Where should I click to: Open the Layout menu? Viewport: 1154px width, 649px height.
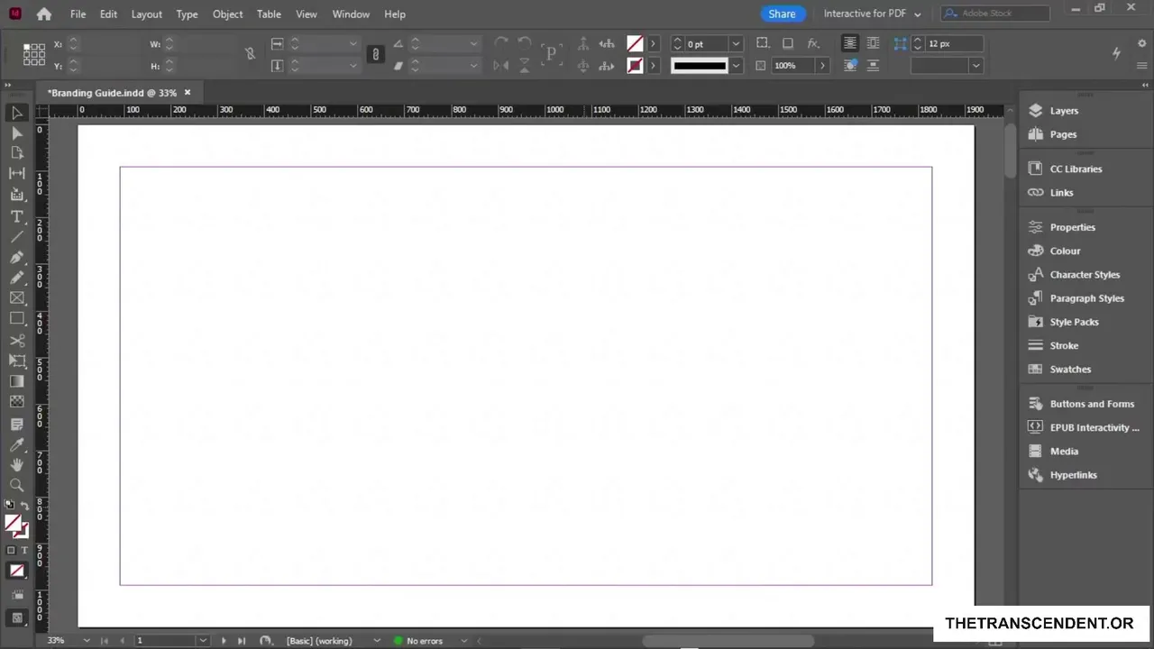[x=147, y=14]
